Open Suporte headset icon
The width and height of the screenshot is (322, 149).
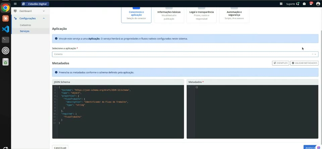[298, 4]
